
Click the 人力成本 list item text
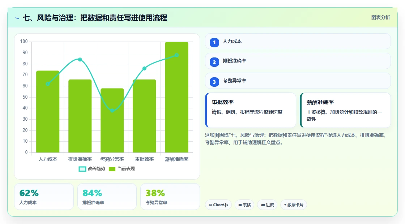(x=232, y=41)
